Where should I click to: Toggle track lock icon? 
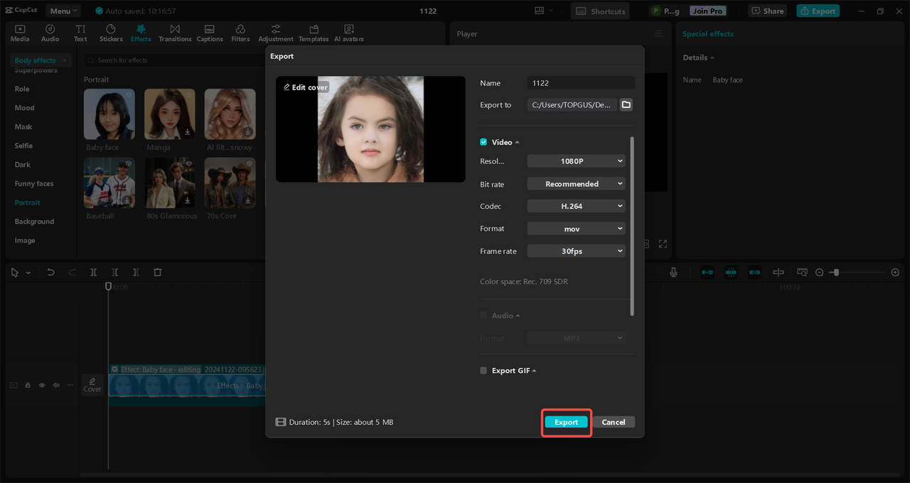click(28, 385)
